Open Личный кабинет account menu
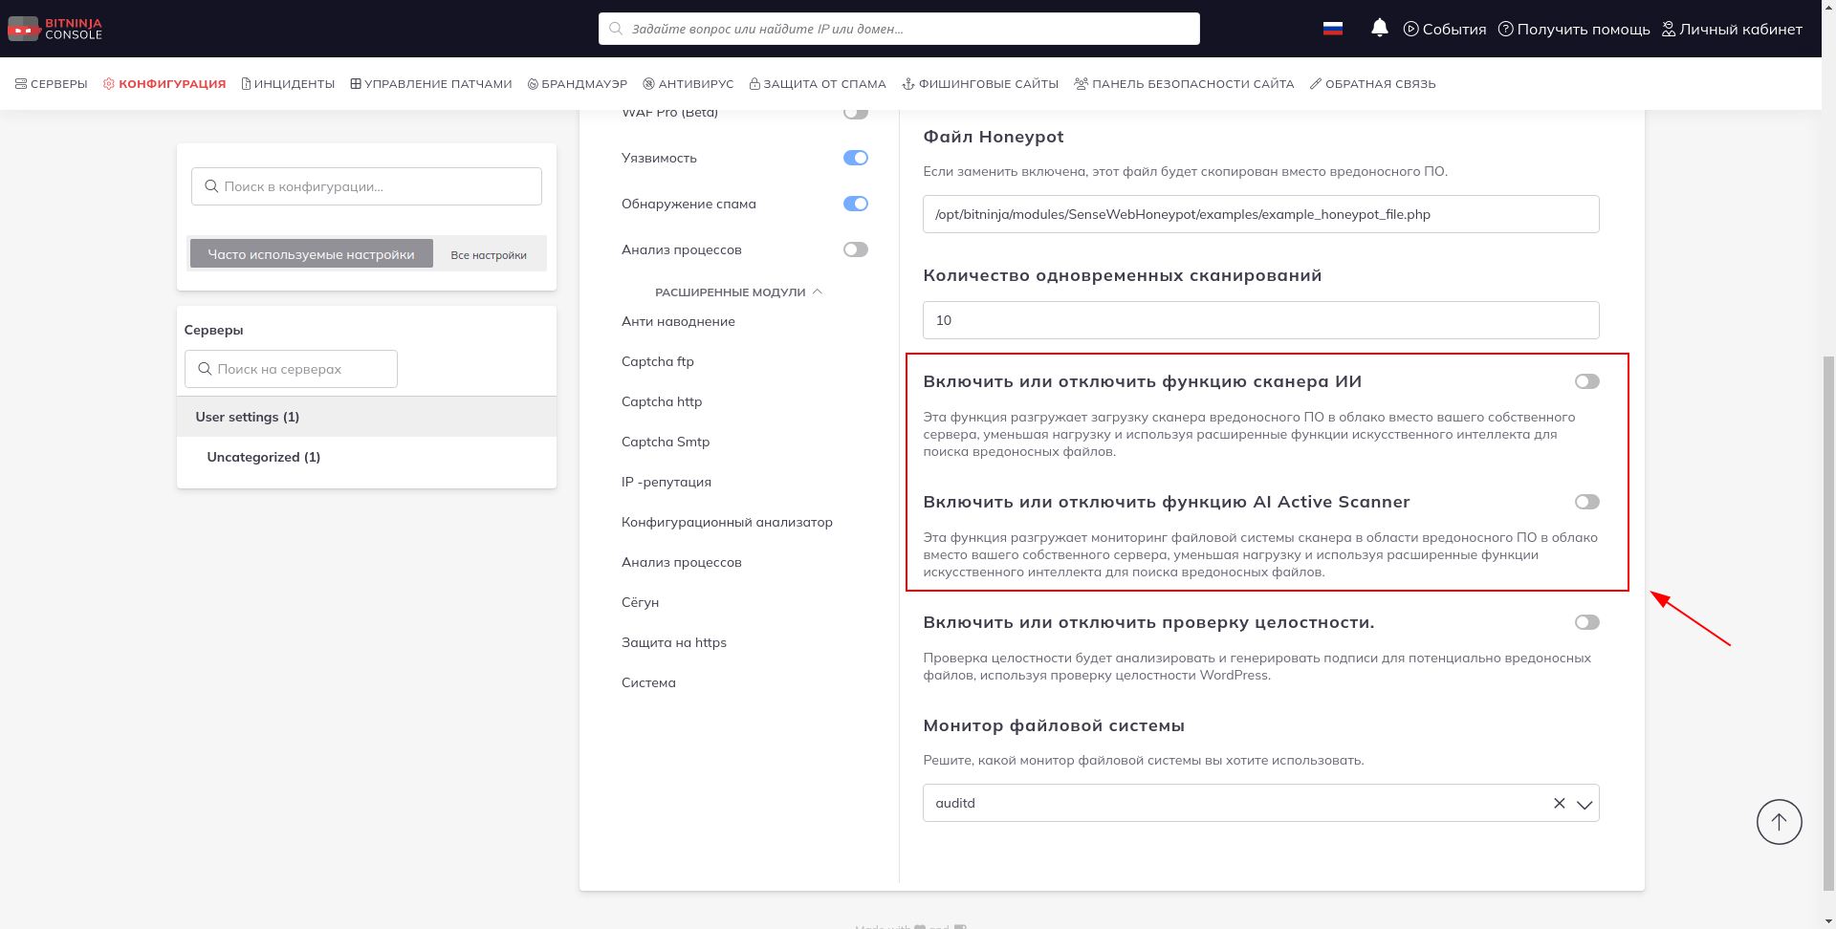 1732,29
